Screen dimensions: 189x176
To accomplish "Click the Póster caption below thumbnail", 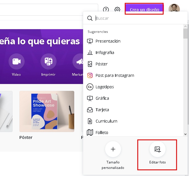I will (x=26, y=137).
